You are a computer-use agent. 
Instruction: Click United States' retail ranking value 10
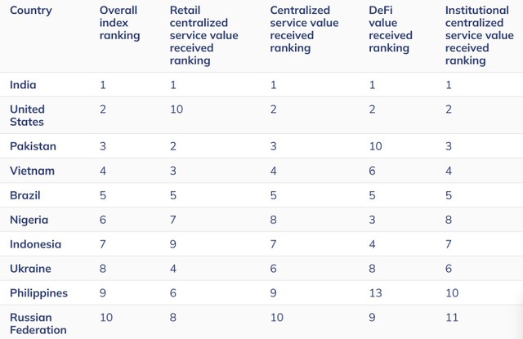tap(176, 109)
